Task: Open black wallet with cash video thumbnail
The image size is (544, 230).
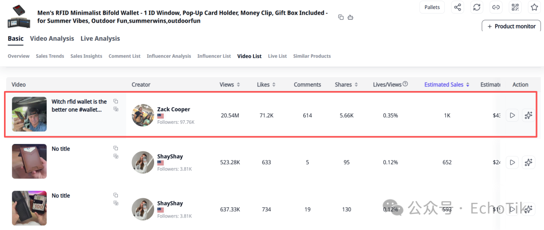Action: point(29,208)
